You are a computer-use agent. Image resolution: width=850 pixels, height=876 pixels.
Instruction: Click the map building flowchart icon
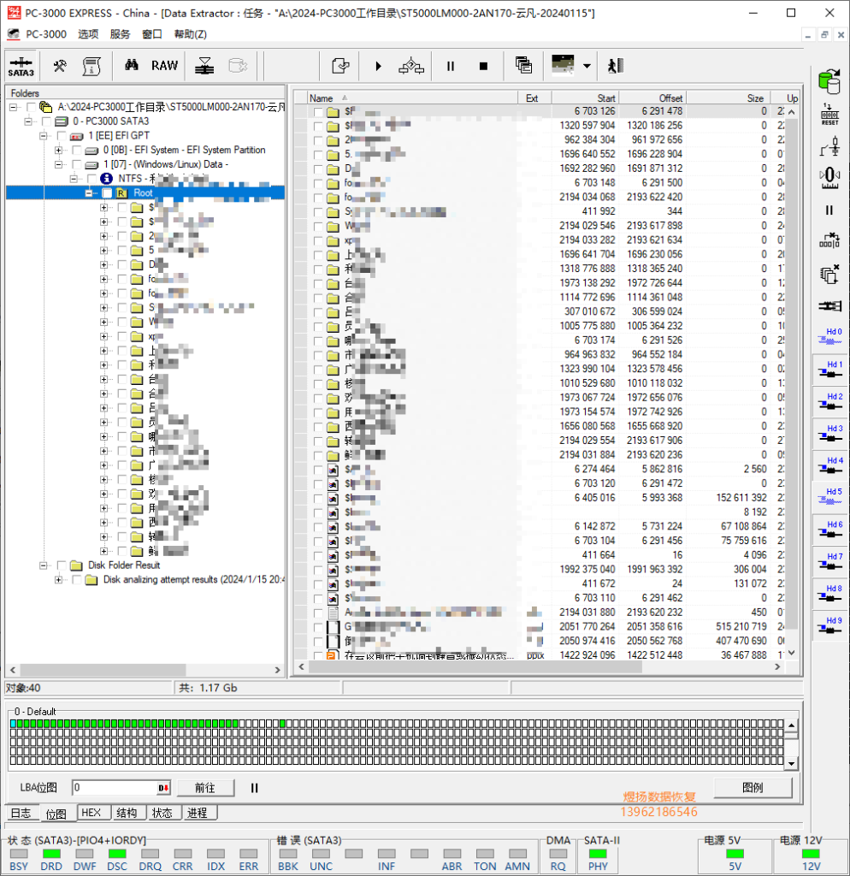click(411, 66)
